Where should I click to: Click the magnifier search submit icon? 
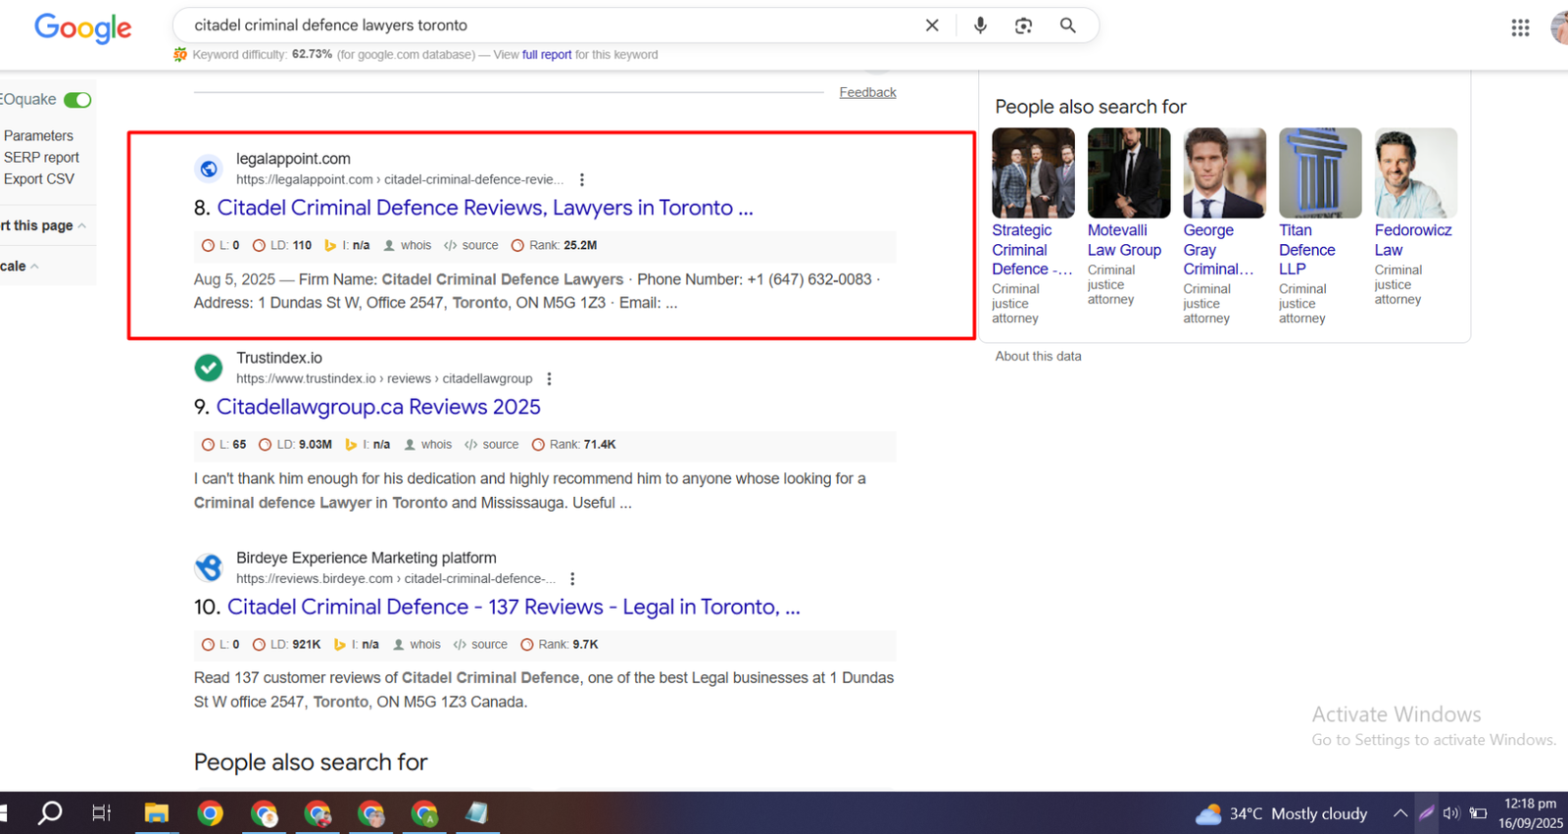pyautogui.click(x=1067, y=25)
